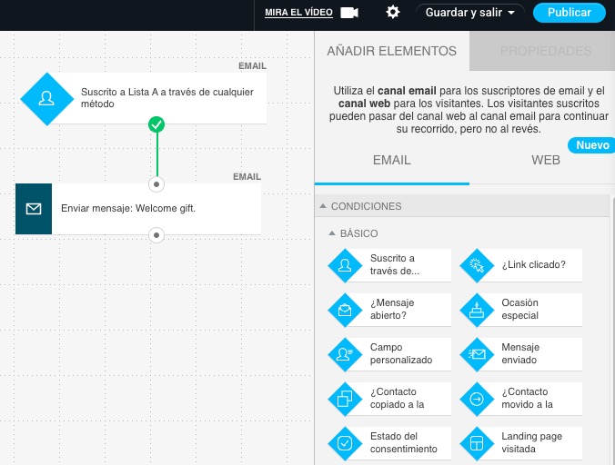
Task: Select the 'Suscrito a través de...' condition icon
Action: tap(345, 265)
